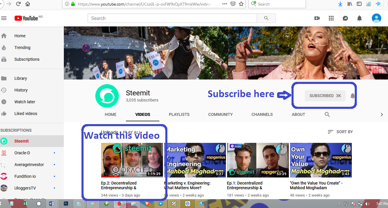Open the browser home page button

28,4
